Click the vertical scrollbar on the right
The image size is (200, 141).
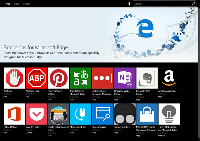199,74
